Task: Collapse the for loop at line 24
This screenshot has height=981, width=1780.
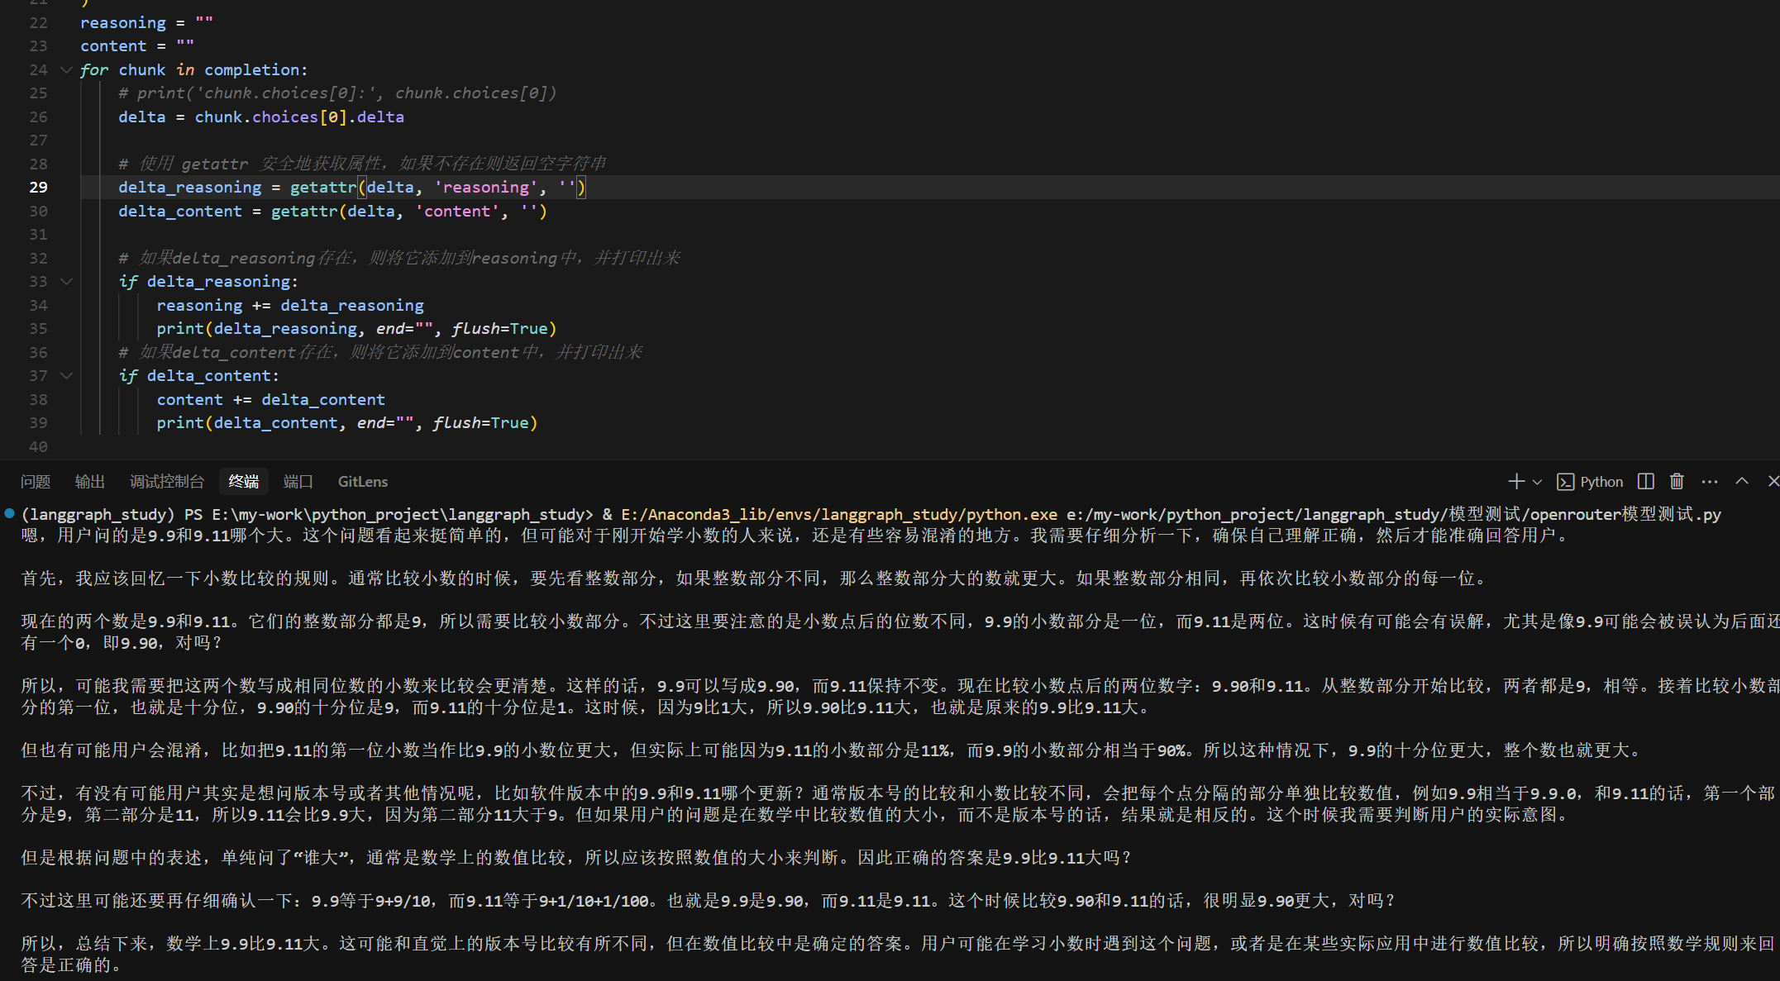Action: 66,70
